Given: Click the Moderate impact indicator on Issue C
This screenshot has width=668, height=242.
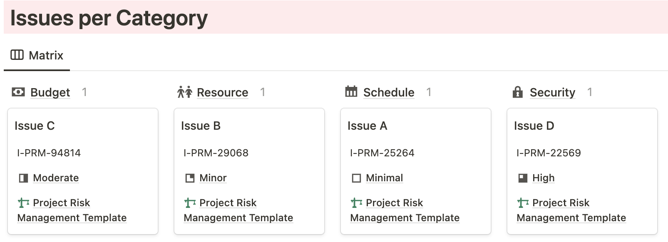Looking at the screenshot, I should point(23,178).
